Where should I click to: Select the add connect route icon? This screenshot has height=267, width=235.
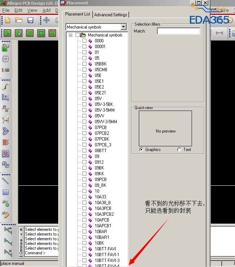(x=6, y=86)
